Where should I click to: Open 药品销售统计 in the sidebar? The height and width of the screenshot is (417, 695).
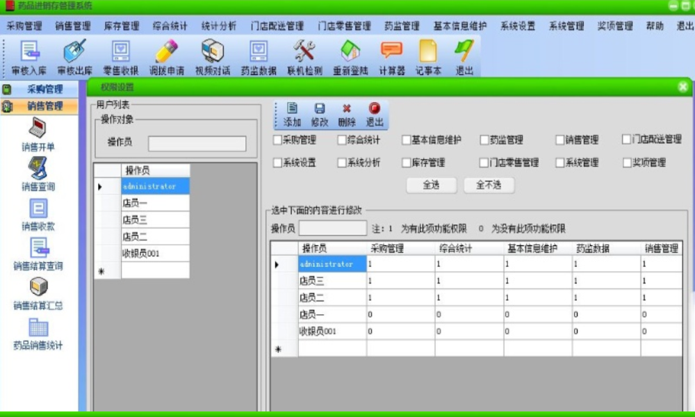point(38,334)
